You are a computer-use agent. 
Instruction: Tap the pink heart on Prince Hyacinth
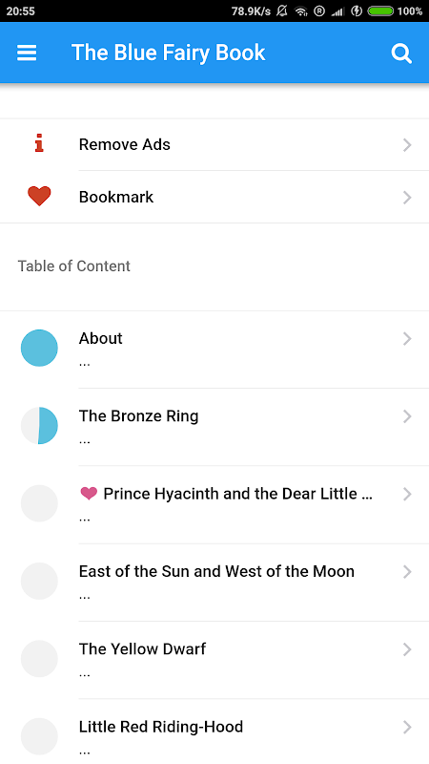click(x=89, y=494)
